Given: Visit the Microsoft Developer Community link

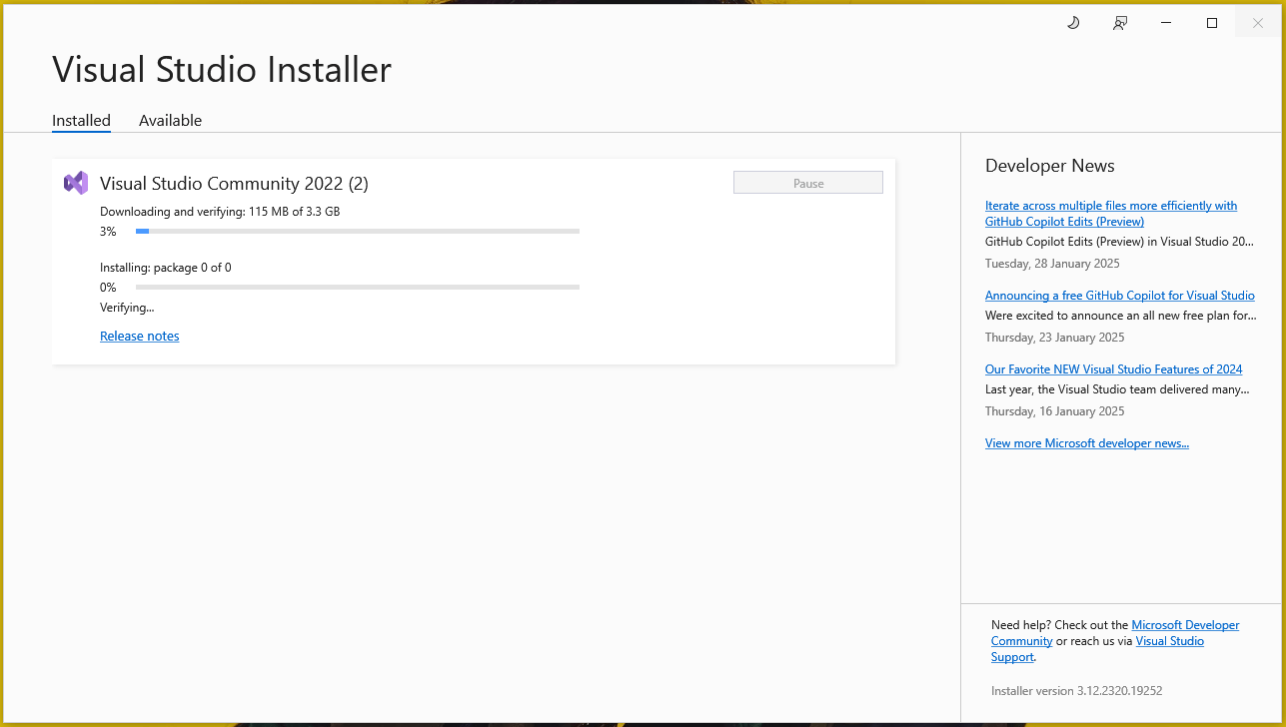Looking at the screenshot, I should pyautogui.click(x=1185, y=625).
